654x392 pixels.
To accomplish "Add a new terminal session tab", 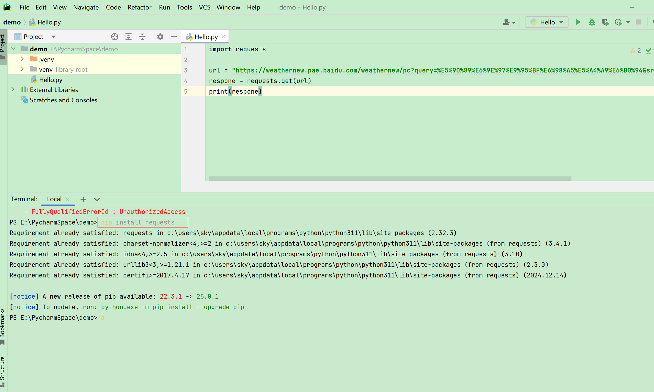I will pyautogui.click(x=83, y=199).
